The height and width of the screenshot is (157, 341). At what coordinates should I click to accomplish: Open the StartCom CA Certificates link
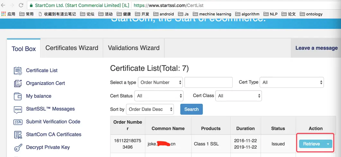pos(54,135)
